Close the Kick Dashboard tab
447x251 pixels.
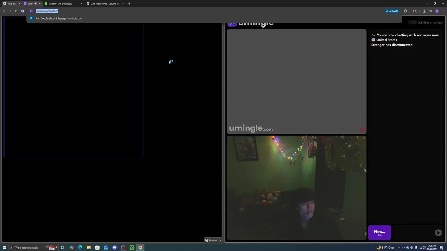point(81,3)
